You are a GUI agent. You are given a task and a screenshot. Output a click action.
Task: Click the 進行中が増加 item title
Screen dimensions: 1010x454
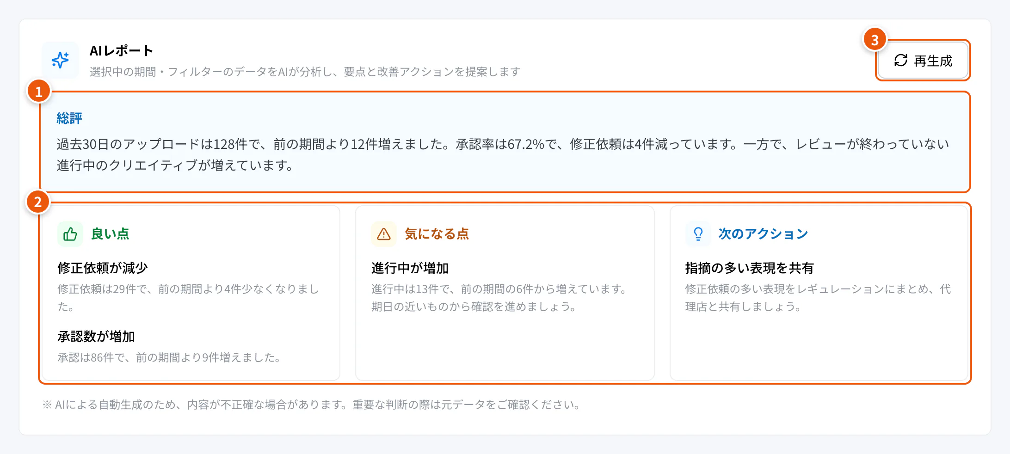click(x=410, y=268)
